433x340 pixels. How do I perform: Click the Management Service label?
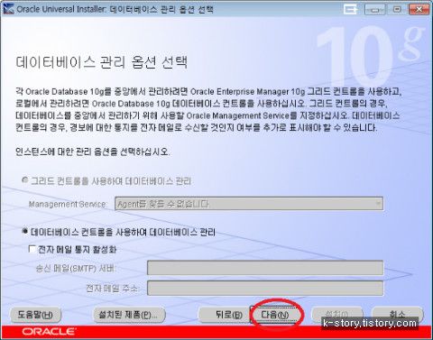click(x=68, y=204)
